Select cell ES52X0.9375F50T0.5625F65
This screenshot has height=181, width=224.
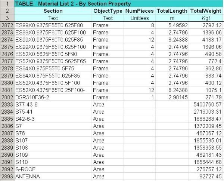[x=53, y=61]
